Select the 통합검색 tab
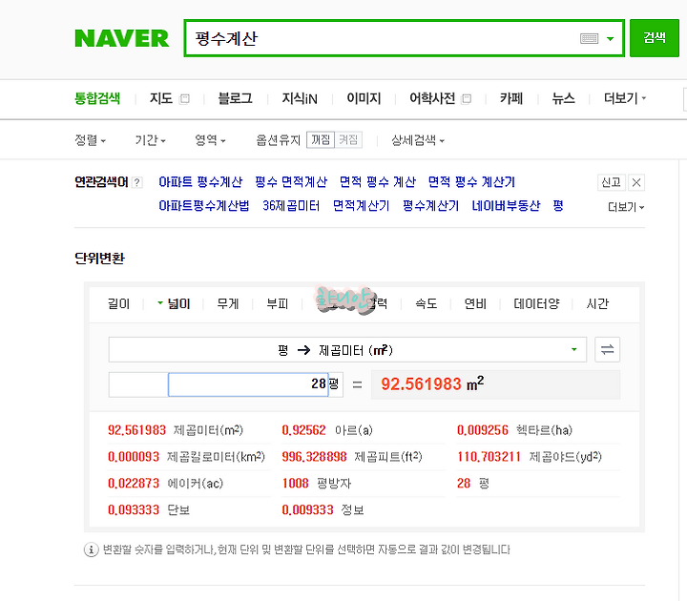This screenshot has width=687, height=601. [97, 98]
